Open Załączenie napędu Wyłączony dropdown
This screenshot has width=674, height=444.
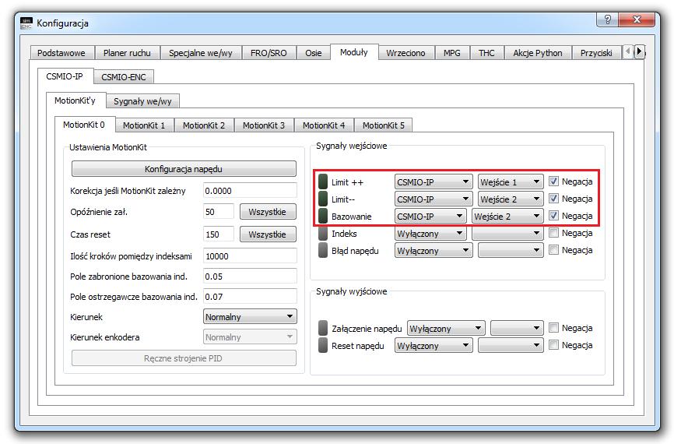(446, 329)
